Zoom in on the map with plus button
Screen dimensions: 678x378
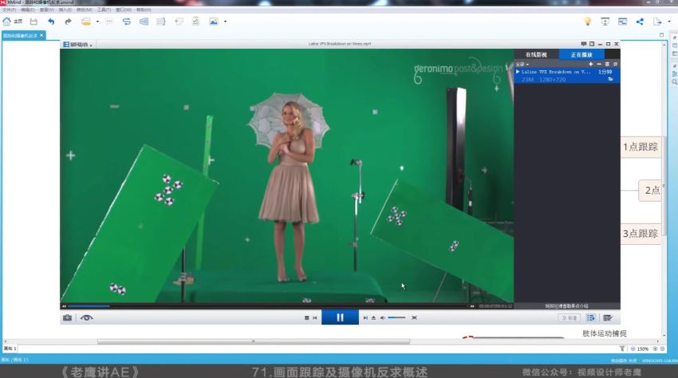[x=656, y=348]
